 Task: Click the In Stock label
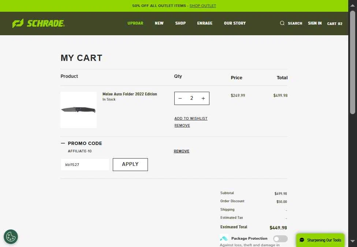pyautogui.click(x=109, y=99)
